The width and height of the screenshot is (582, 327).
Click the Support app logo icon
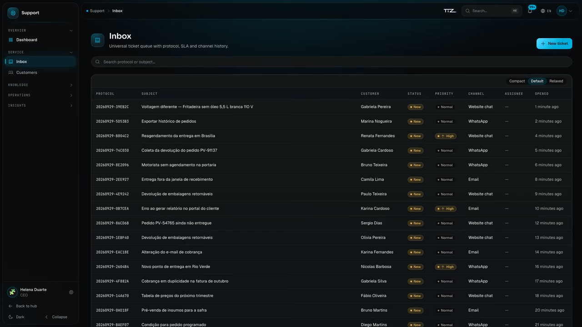[x=13, y=13]
